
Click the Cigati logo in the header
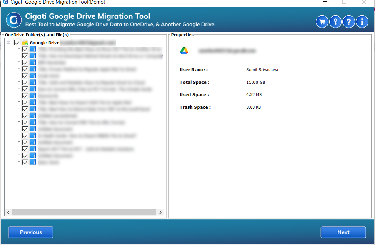point(14,20)
